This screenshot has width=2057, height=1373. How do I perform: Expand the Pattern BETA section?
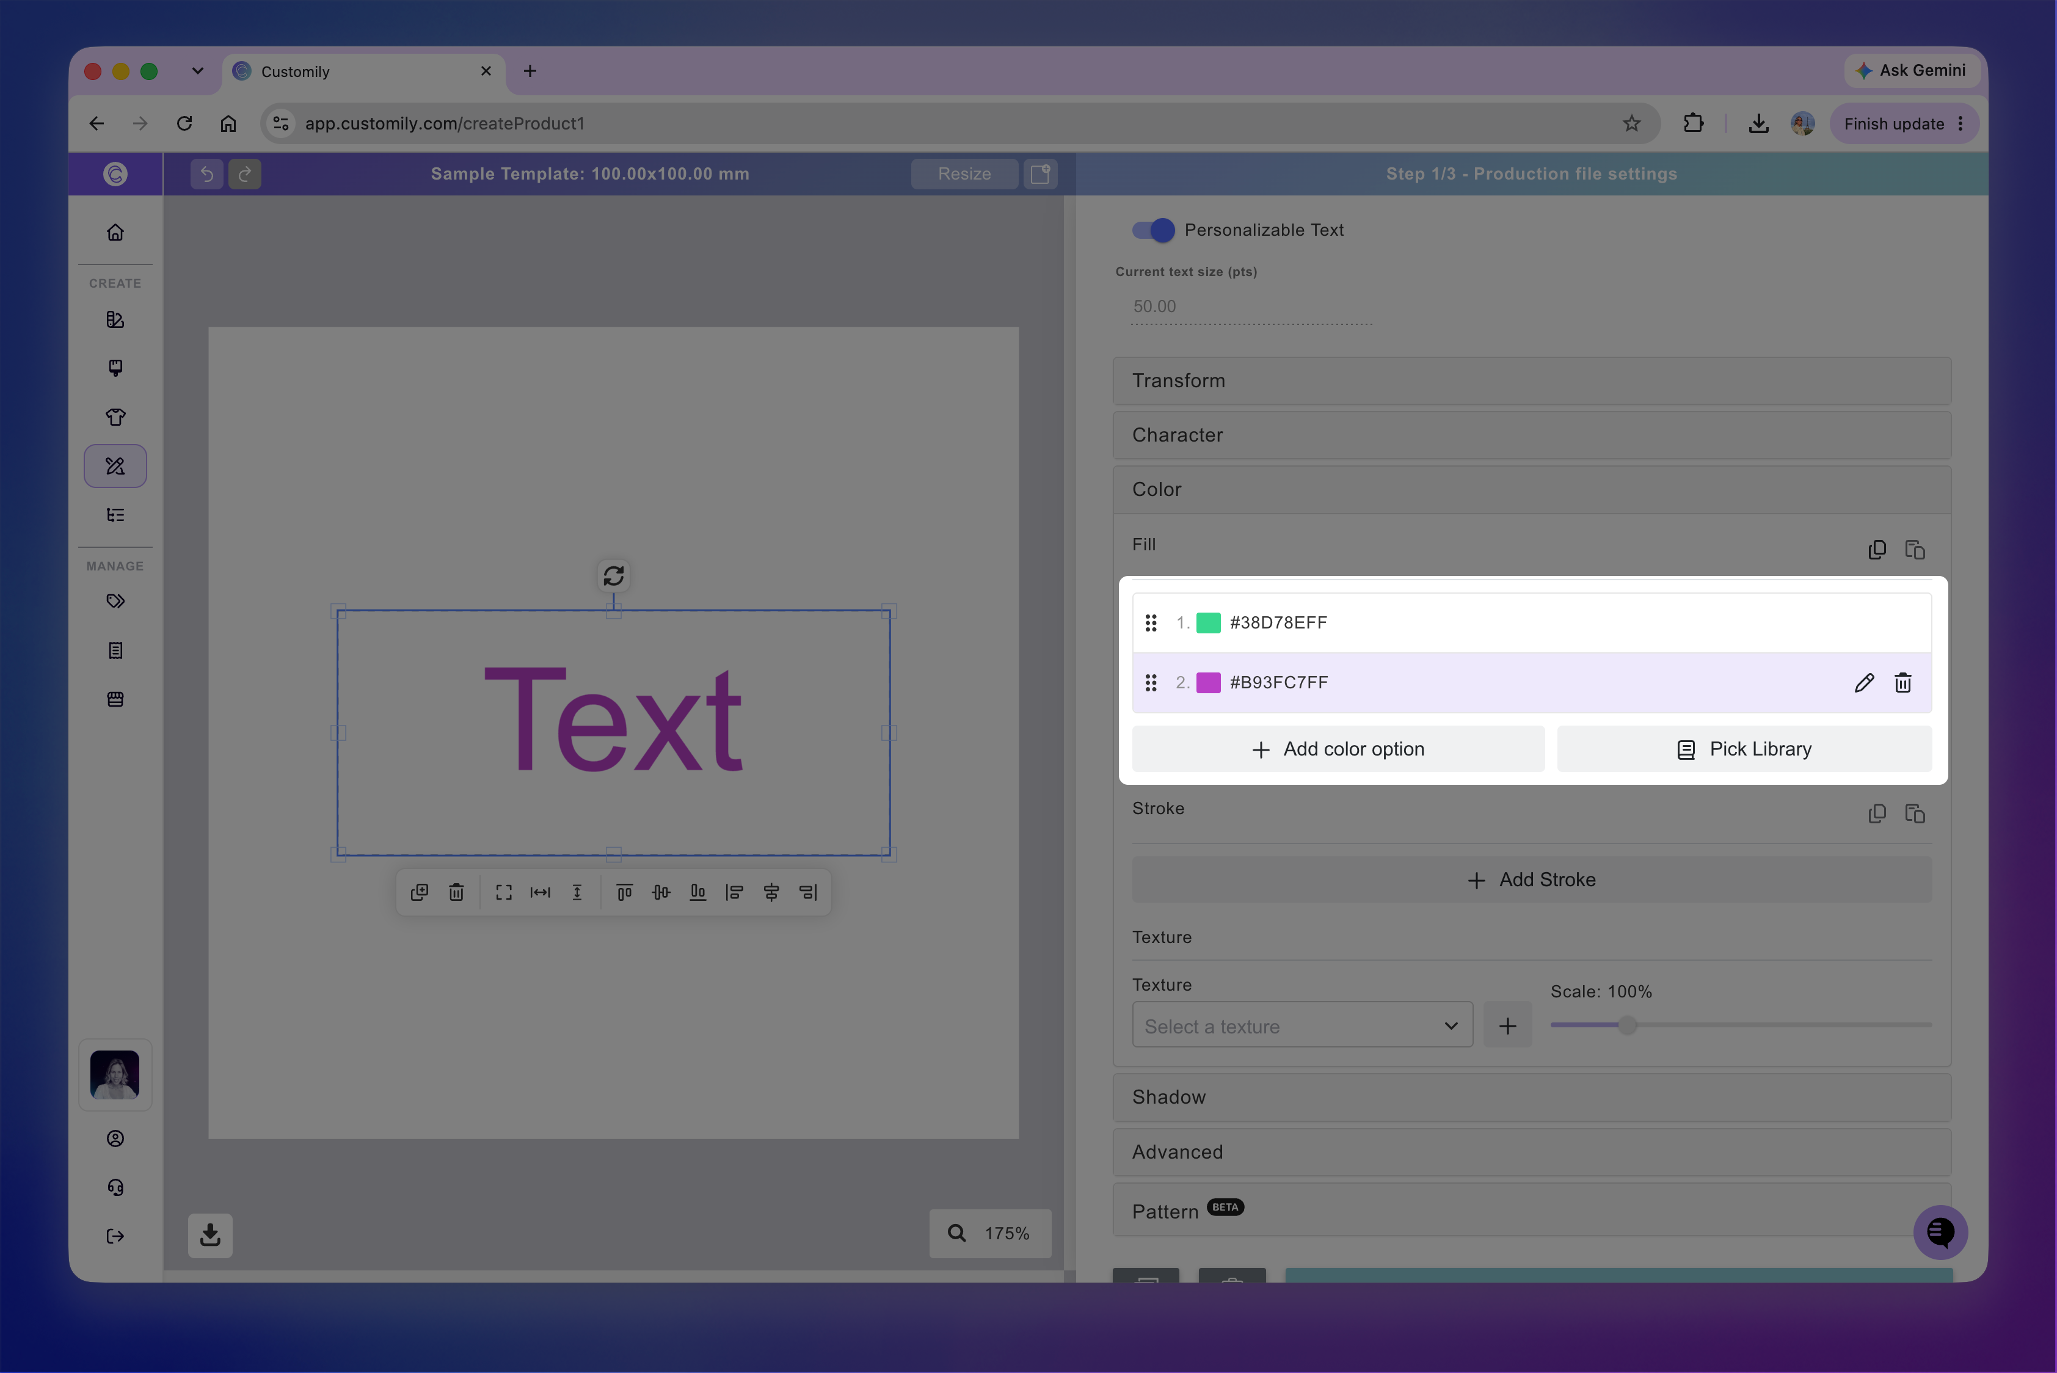(1532, 1210)
